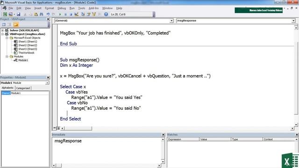Click the msgResponse text in Immediate window
This screenshot has height=168, width=299.
pos(68,141)
